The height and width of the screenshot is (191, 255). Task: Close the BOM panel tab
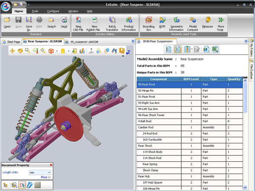(x=246, y=41)
